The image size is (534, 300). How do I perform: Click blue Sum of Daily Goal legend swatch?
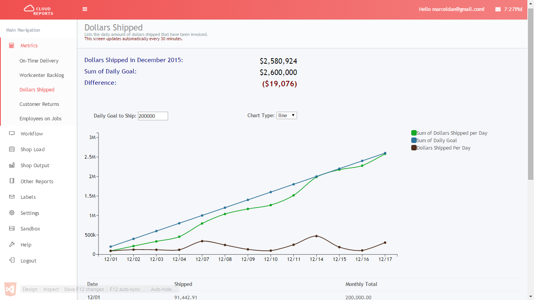(x=414, y=140)
